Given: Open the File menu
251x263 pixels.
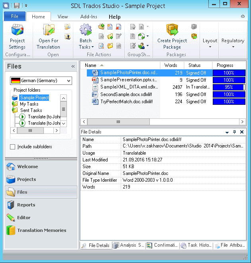Looking at the screenshot, I should point(15,16).
